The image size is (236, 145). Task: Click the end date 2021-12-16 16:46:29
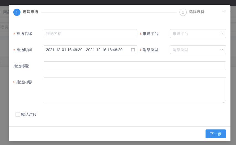(104, 50)
